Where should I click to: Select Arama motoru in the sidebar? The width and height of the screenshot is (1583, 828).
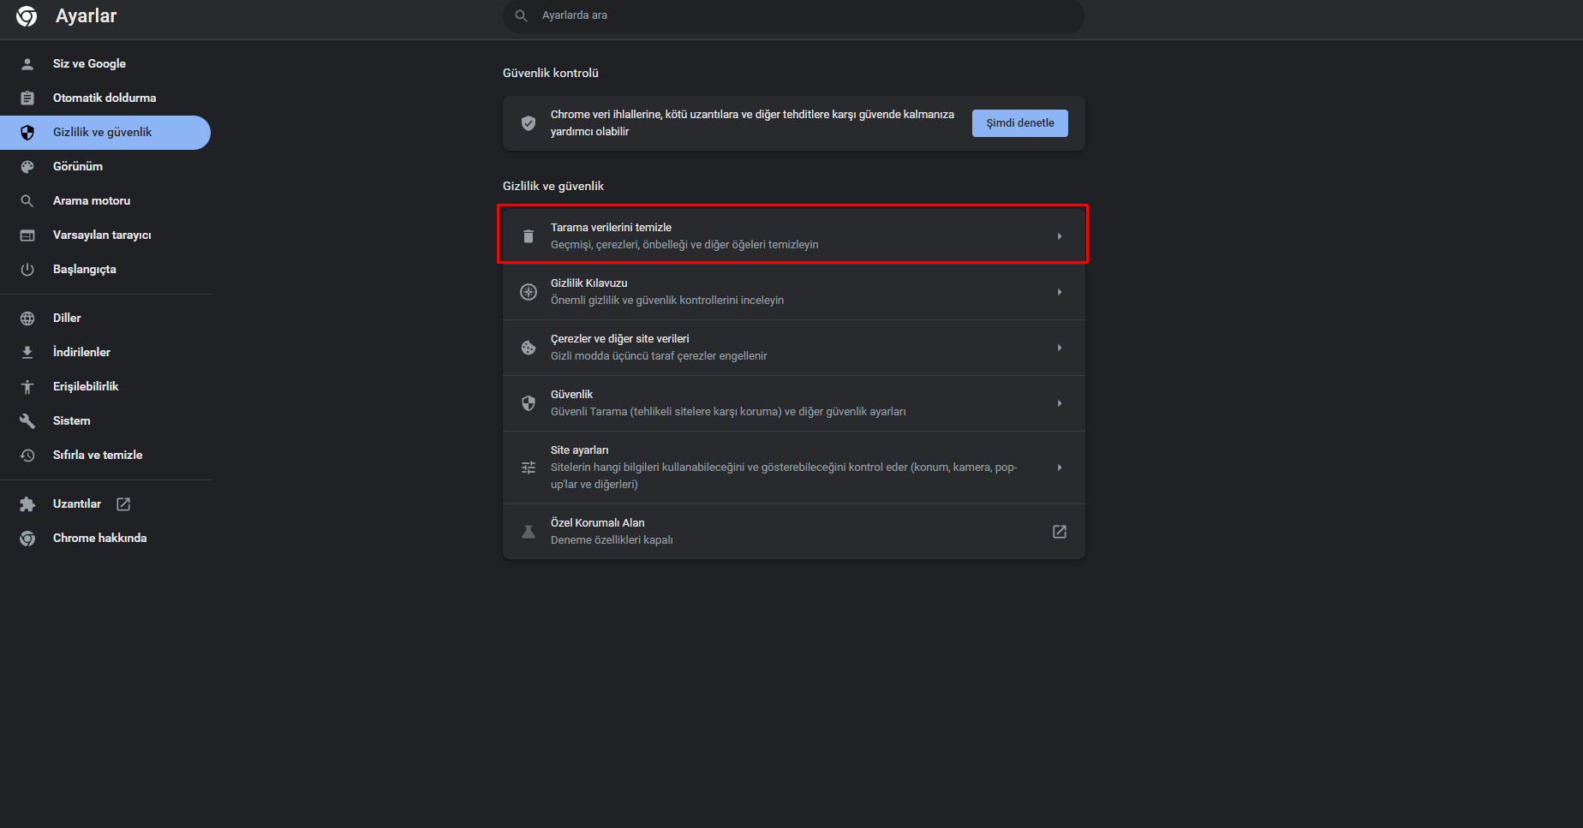pyautogui.click(x=92, y=200)
